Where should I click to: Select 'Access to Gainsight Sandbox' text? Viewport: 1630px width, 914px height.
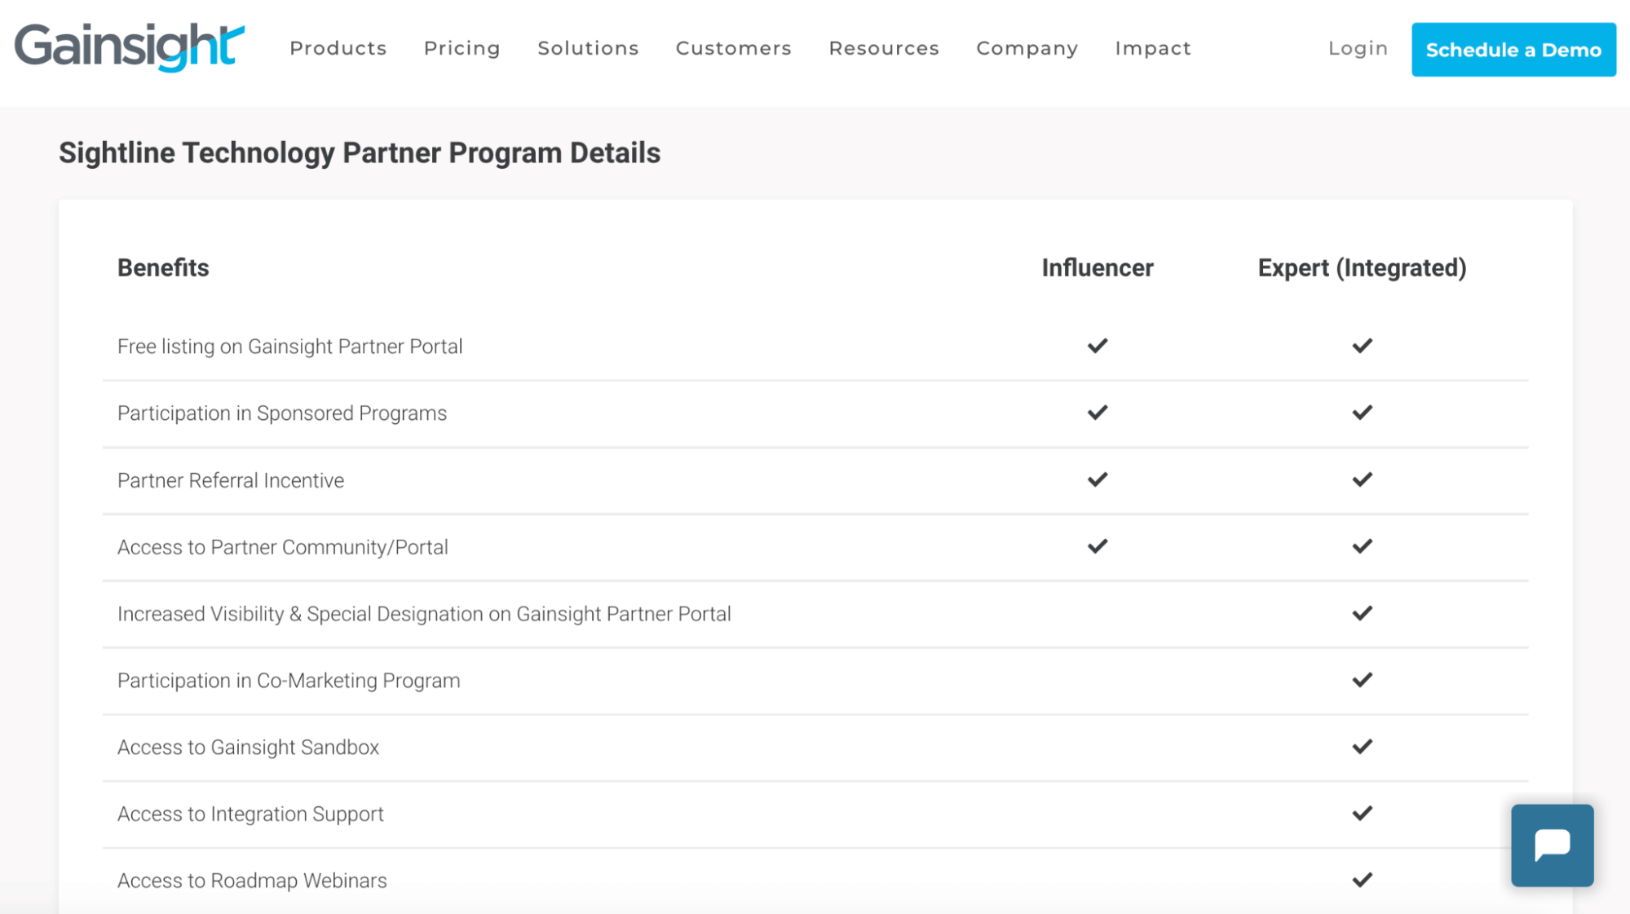pyautogui.click(x=248, y=748)
